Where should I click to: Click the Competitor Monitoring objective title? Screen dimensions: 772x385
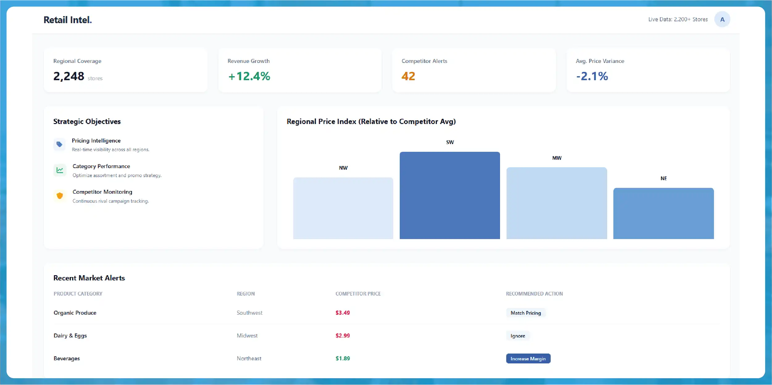pyautogui.click(x=102, y=192)
